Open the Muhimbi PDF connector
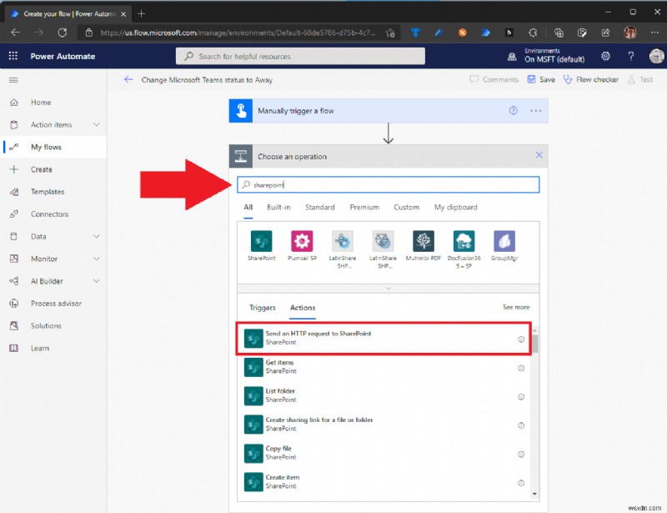The width and height of the screenshot is (667, 513). 424,244
